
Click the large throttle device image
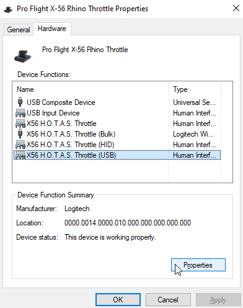(23, 56)
